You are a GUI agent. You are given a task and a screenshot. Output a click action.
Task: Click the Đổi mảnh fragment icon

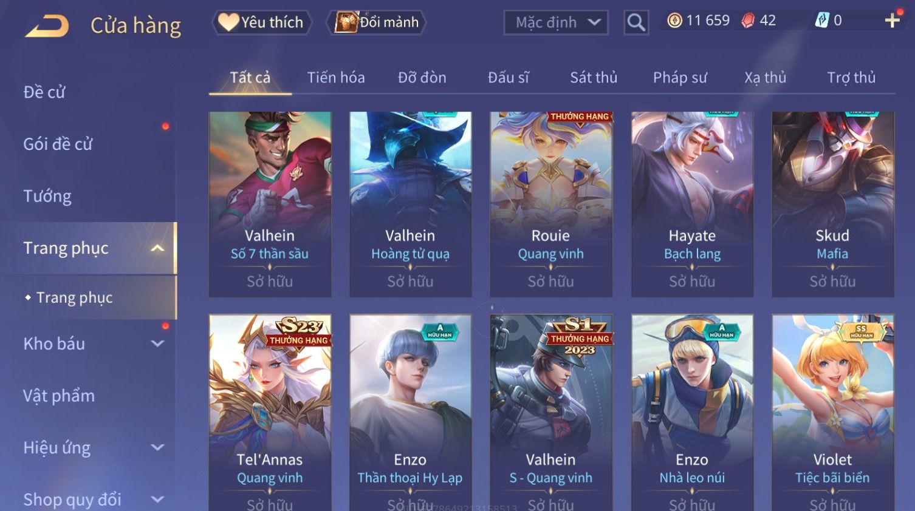[346, 22]
